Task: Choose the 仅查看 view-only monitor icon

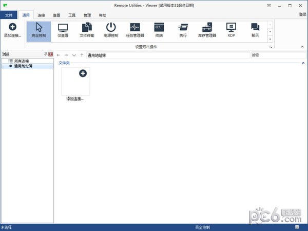Action: click(63, 31)
